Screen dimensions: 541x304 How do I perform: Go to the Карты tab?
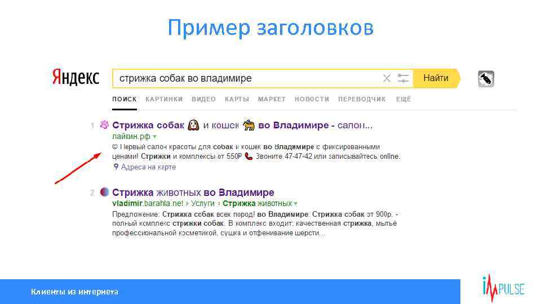pos(237,99)
